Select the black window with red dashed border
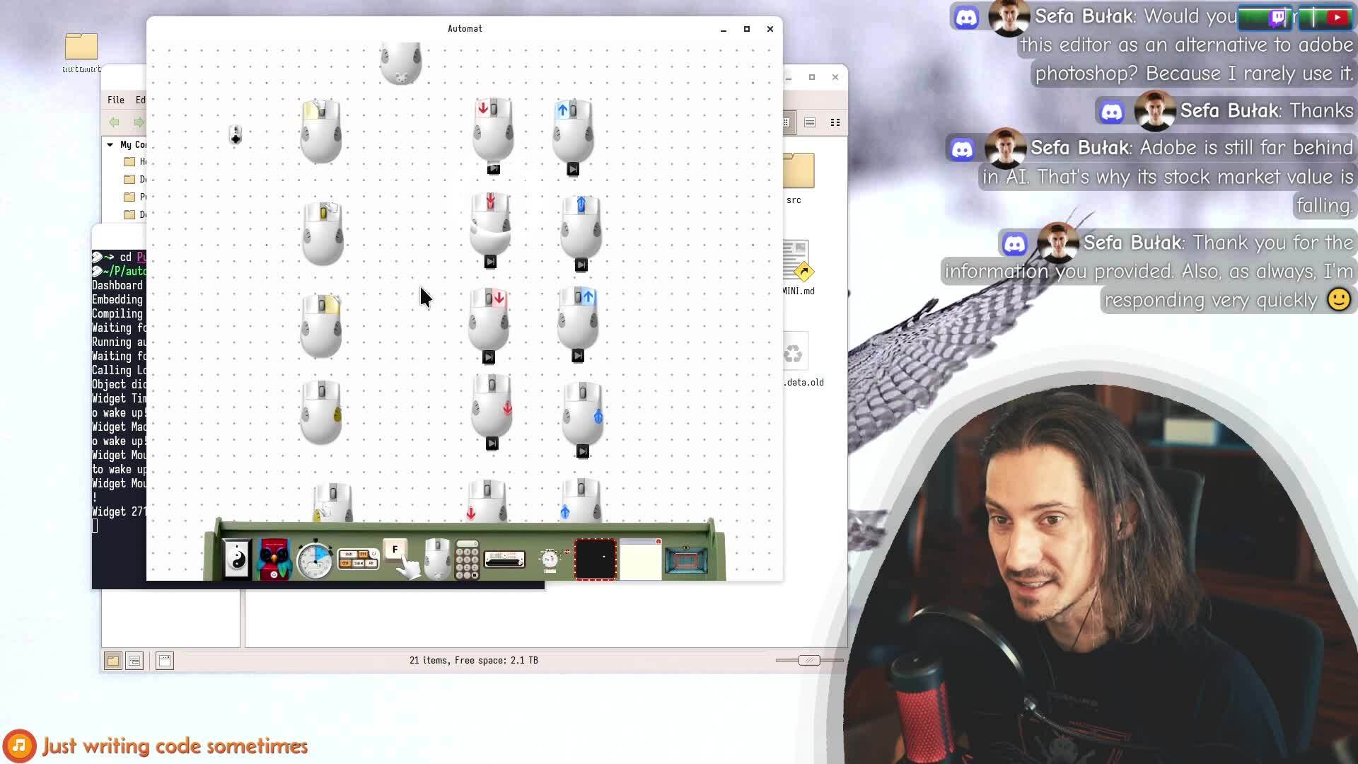This screenshot has height=764, width=1358. pos(596,559)
